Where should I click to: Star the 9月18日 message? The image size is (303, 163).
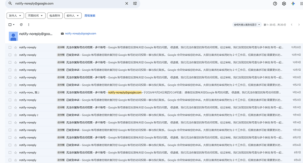pyautogui.click(x=15, y=115)
